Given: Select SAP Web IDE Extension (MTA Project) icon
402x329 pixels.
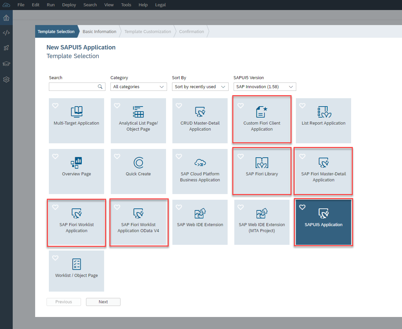Looking at the screenshot, I should pos(262,213).
